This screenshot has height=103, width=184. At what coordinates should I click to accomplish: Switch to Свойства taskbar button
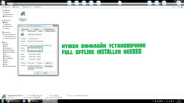coord(50,101)
